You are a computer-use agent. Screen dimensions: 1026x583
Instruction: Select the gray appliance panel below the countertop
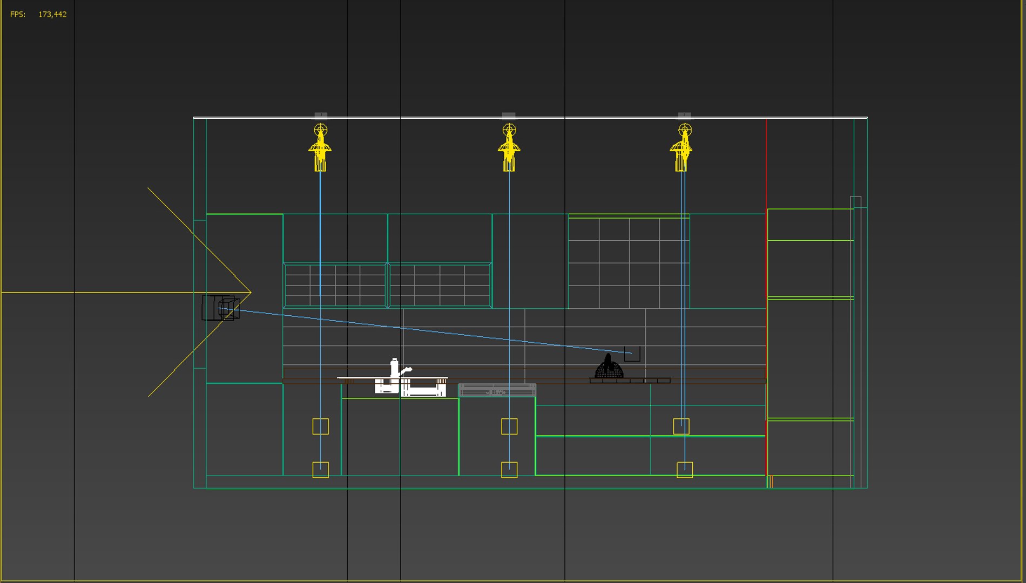[x=497, y=390]
